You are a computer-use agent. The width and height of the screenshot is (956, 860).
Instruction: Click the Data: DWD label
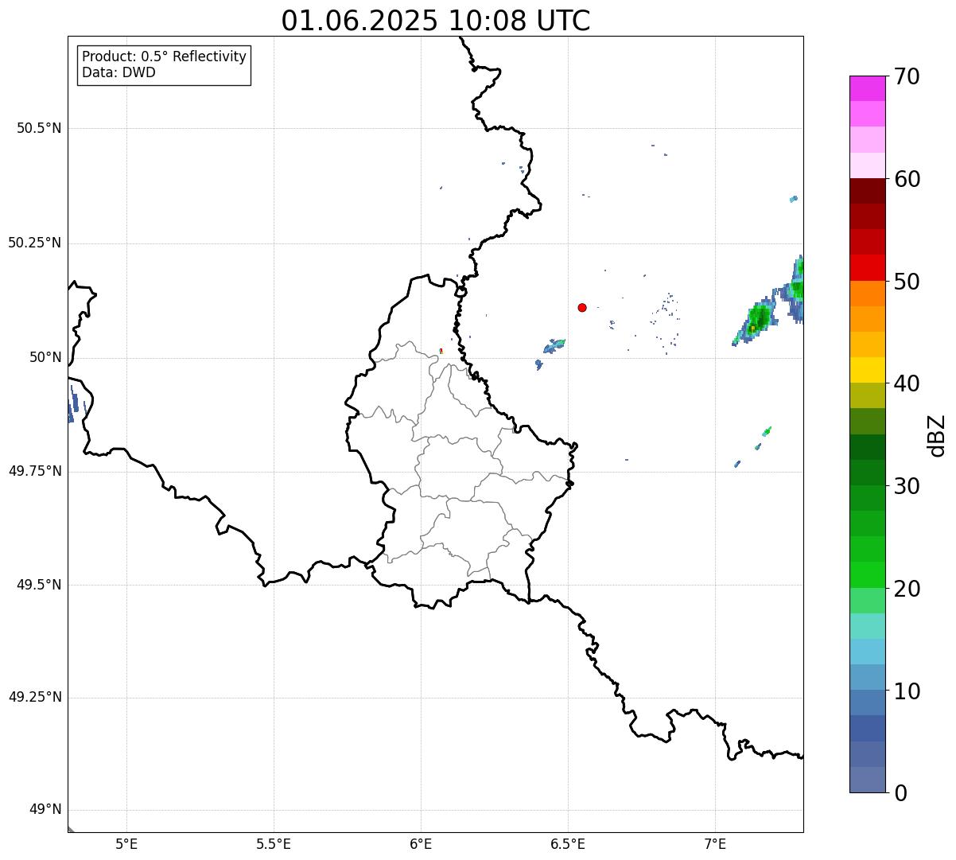pyautogui.click(x=119, y=73)
